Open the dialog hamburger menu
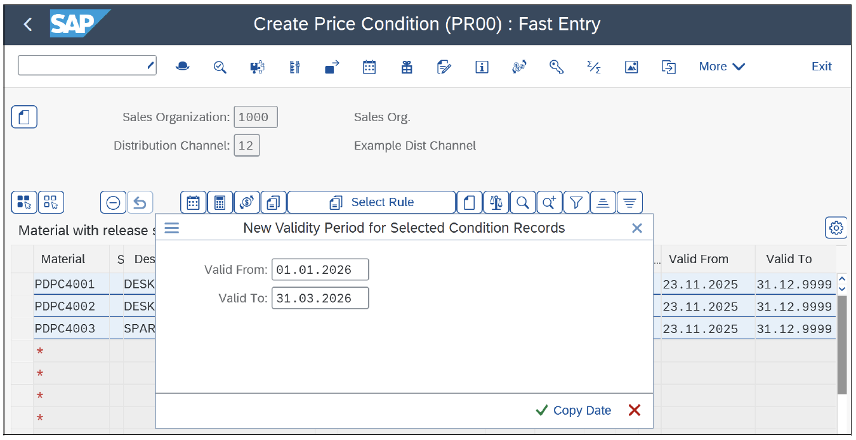 point(171,228)
